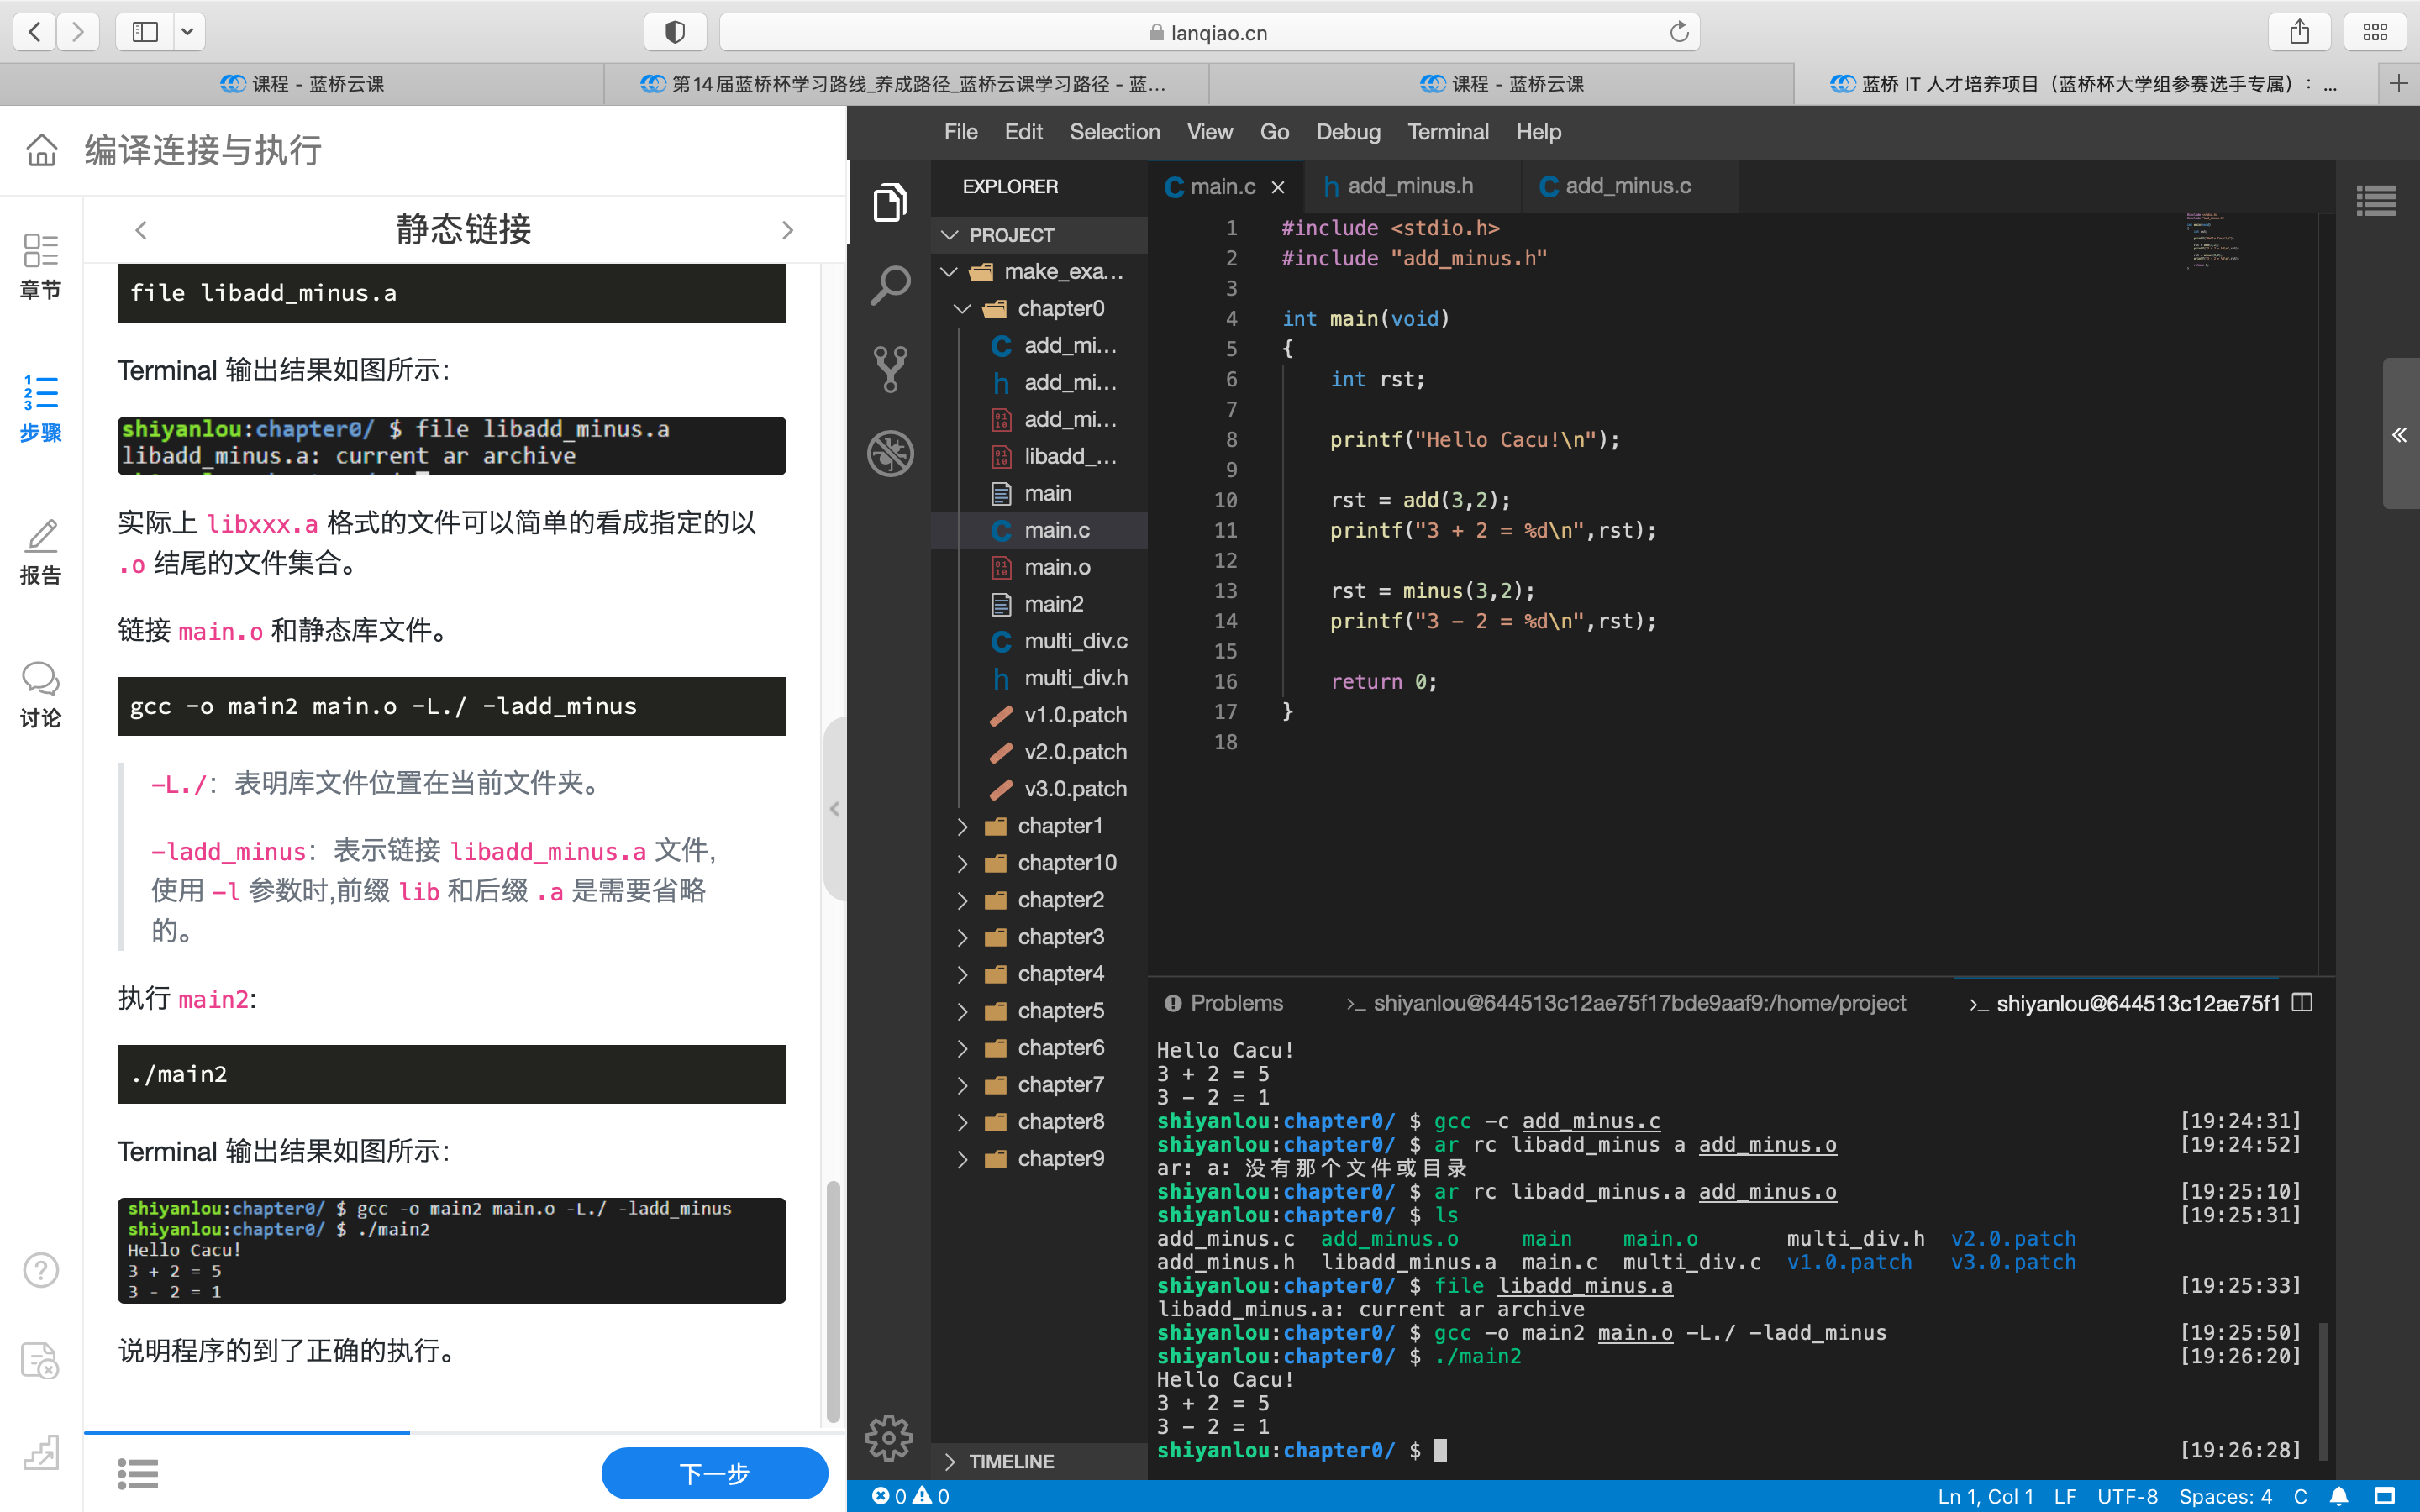Open the 报告 report sidebar icon

coord(40,551)
